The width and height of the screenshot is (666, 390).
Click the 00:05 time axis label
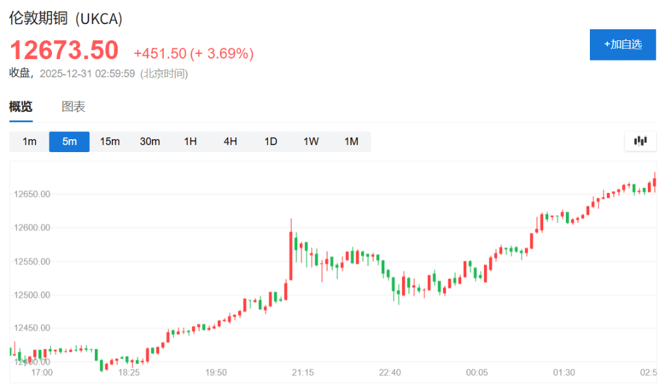pyautogui.click(x=477, y=372)
